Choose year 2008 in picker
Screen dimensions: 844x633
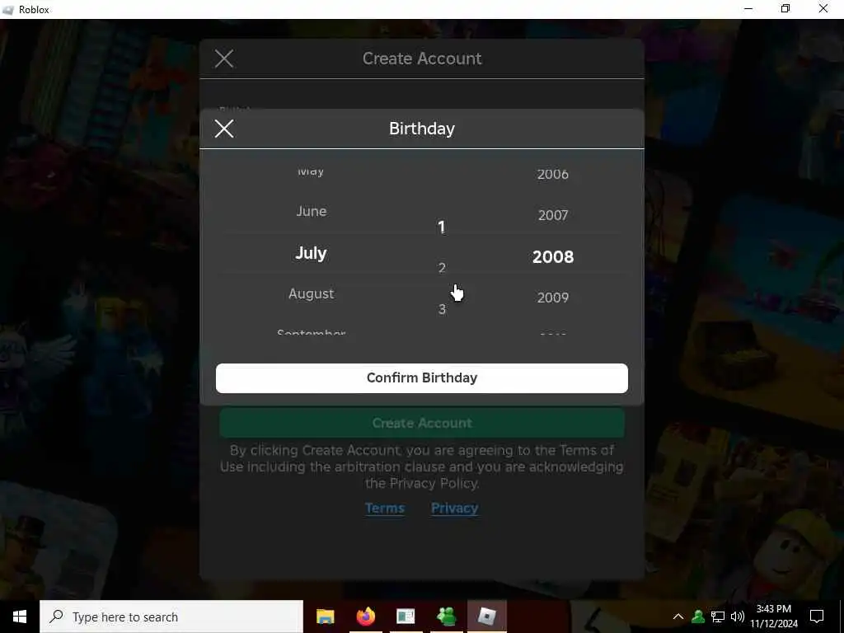click(x=553, y=257)
